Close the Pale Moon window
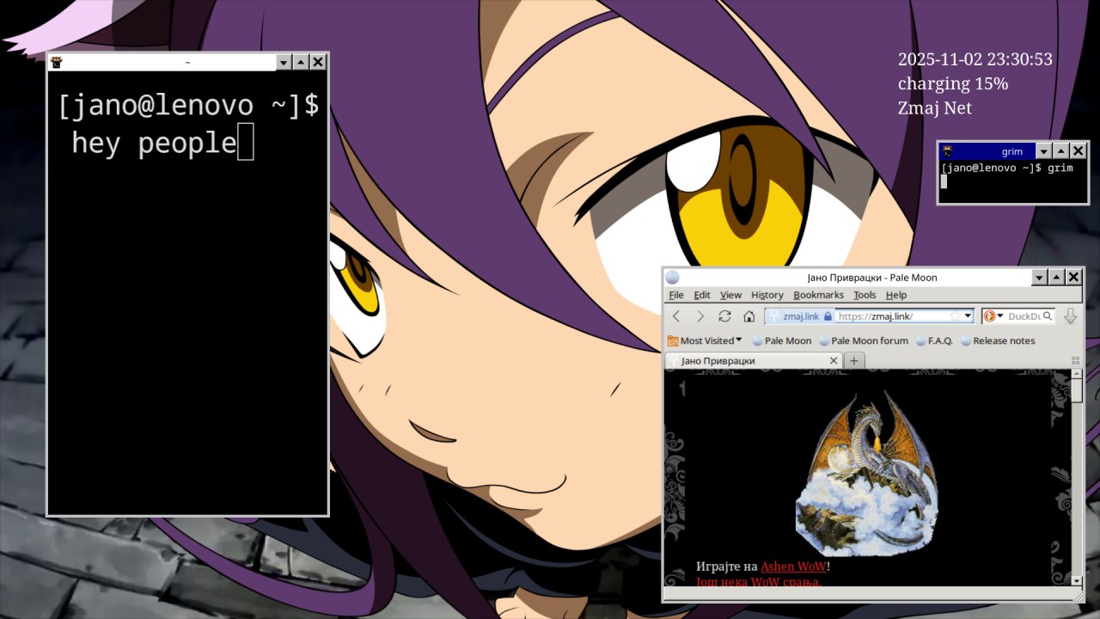 (x=1073, y=278)
